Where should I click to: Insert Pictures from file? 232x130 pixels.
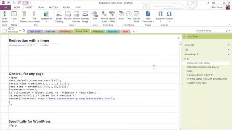tap(68, 16)
